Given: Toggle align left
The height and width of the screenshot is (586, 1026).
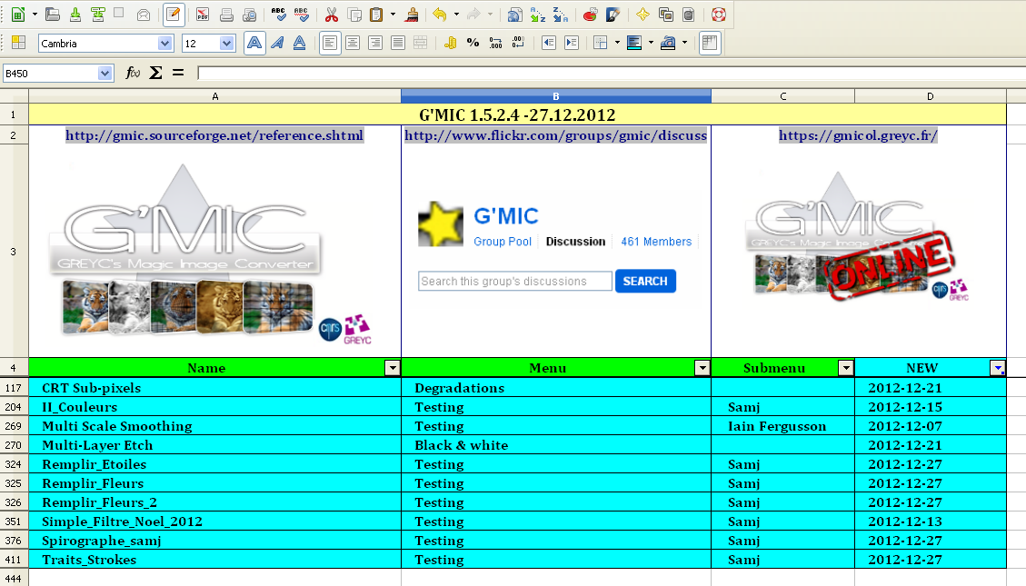Looking at the screenshot, I should (331, 44).
